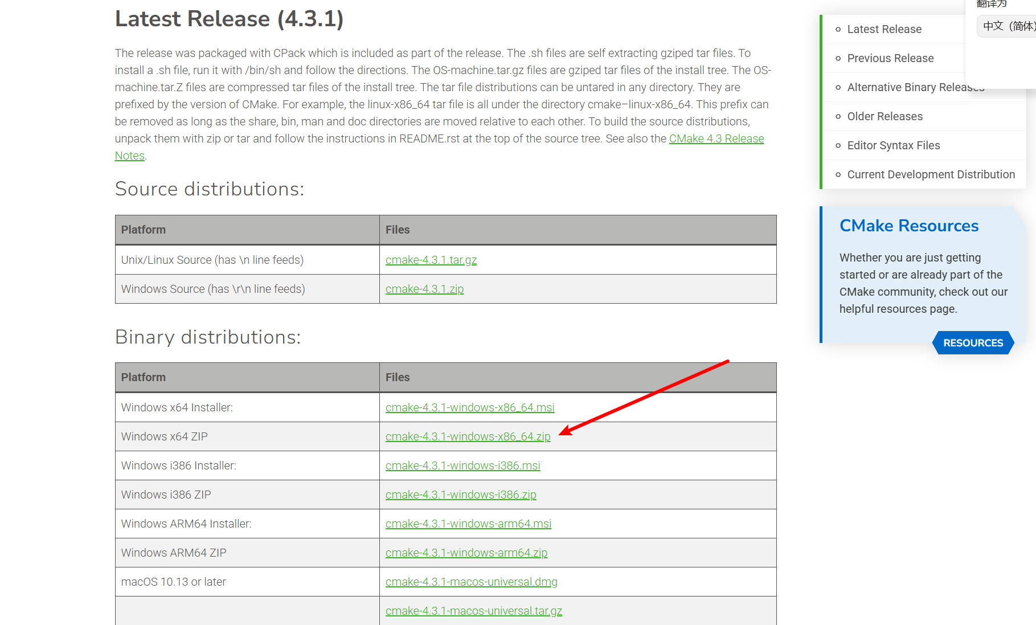1036x625 pixels.
Task: Select the Windows ARM64 Installer cell
Action: click(247, 524)
